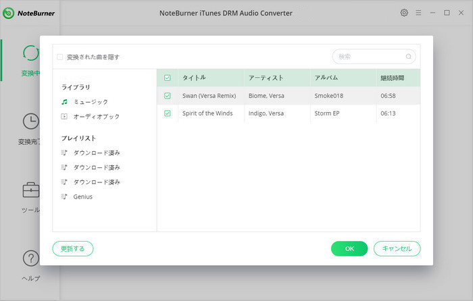This screenshot has width=473, height=301.
Task: Open the second ダウンロード済み playlist
Action: click(97, 167)
